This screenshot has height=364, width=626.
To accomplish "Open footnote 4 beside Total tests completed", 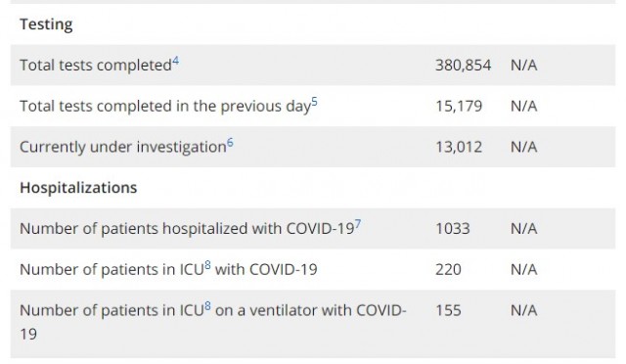I will point(176,62).
